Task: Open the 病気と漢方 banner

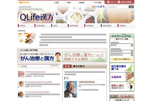Action: tap(122, 87)
